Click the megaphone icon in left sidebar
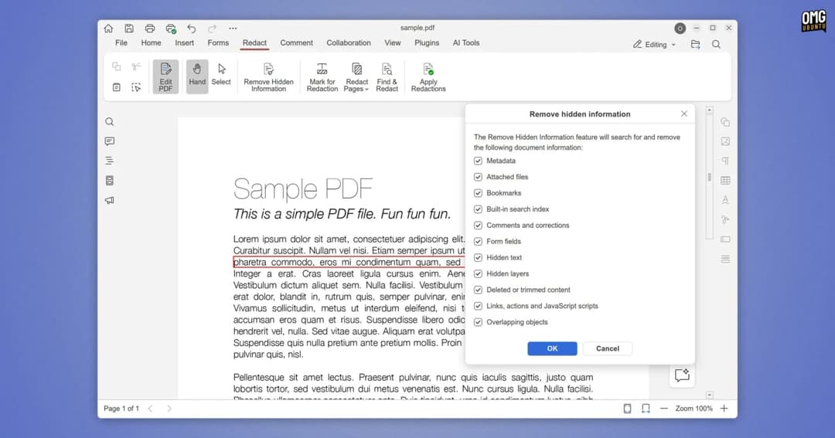The width and height of the screenshot is (835, 438). click(x=110, y=201)
